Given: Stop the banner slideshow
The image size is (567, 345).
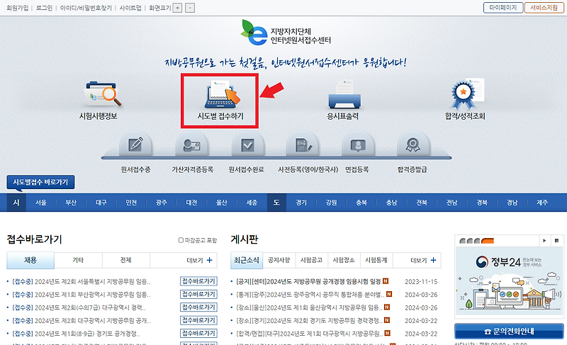Looking at the screenshot, I should tap(557, 241).
